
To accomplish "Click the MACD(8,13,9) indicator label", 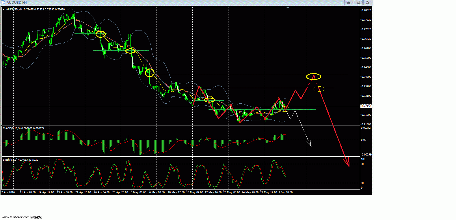I will pos(24,128).
